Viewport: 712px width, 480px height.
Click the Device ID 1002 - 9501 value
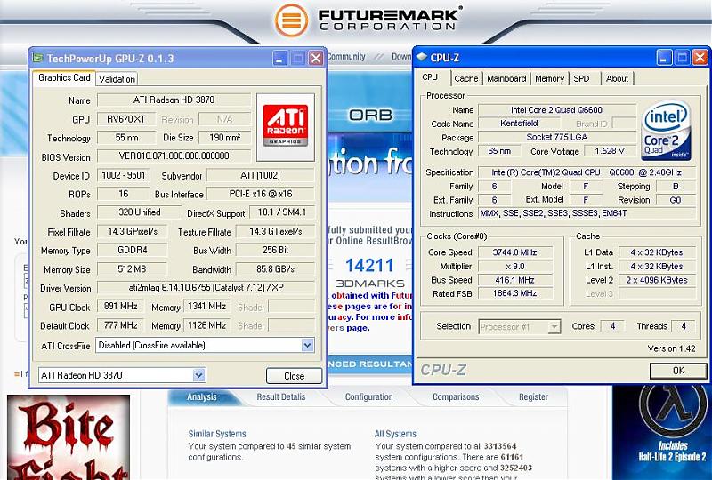tap(123, 175)
